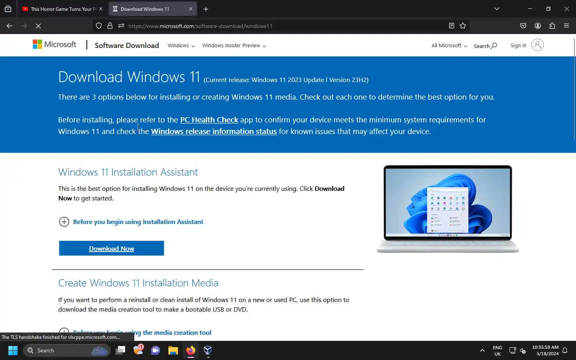Viewport: 576px width, 360px height.
Task: Open a new browser tab
Action: [x=206, y=9]
